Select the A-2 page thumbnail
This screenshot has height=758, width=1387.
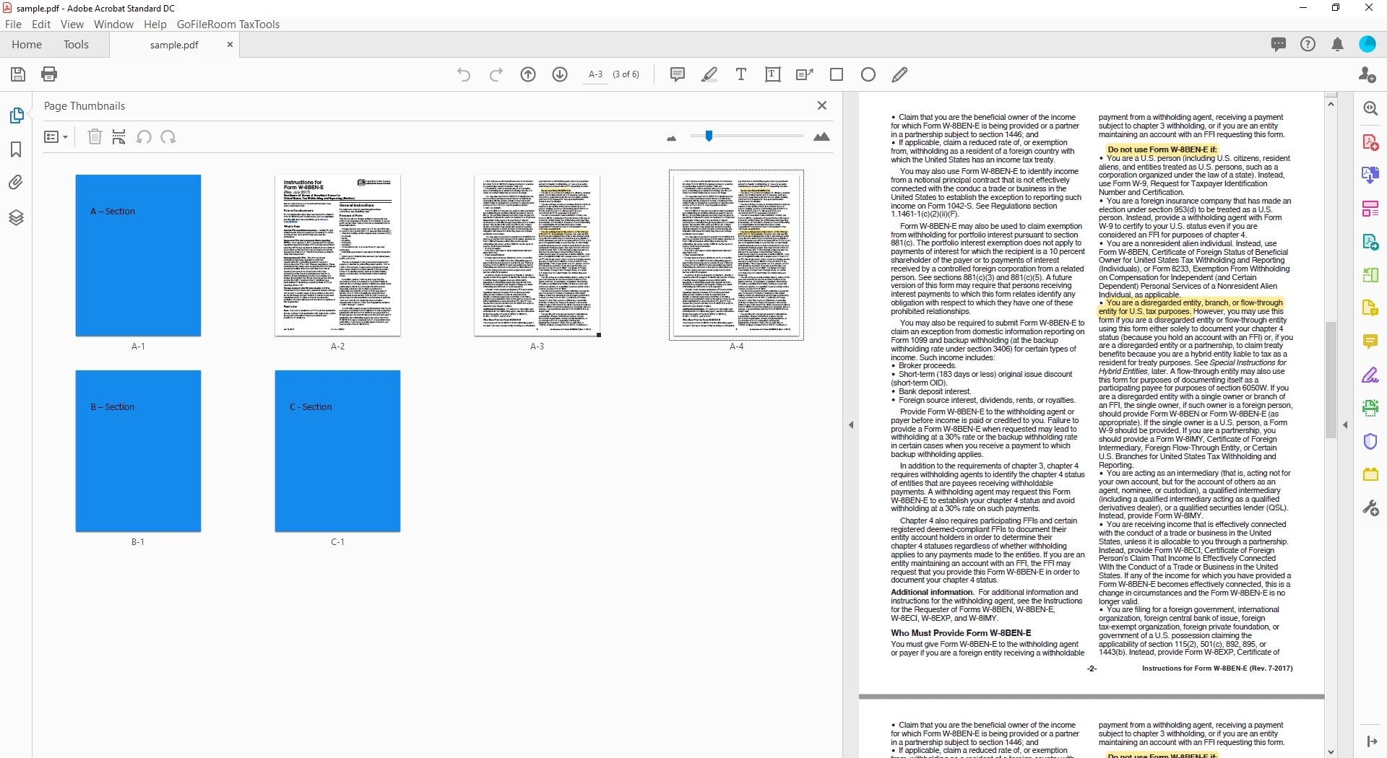coord(337,255)
